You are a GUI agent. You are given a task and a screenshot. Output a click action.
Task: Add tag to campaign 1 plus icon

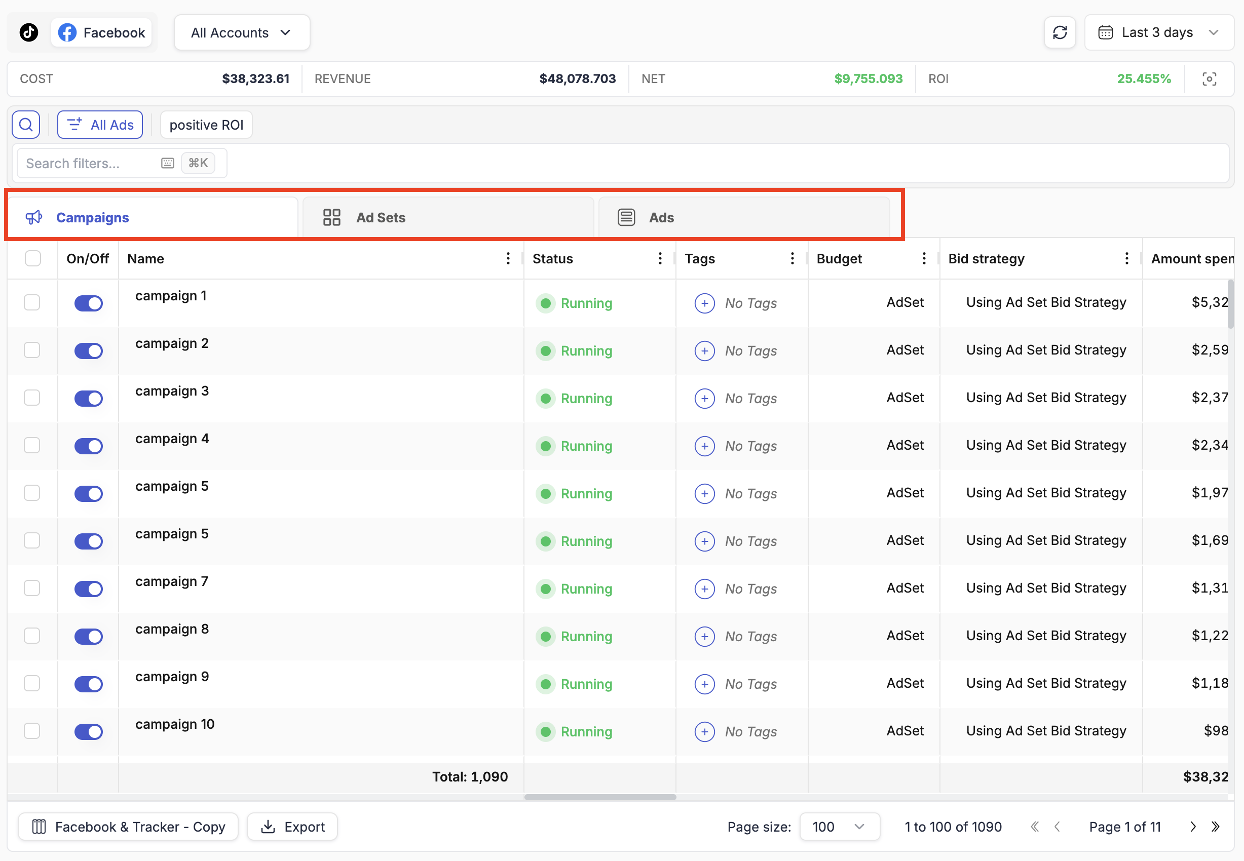(x=704, y=303)
